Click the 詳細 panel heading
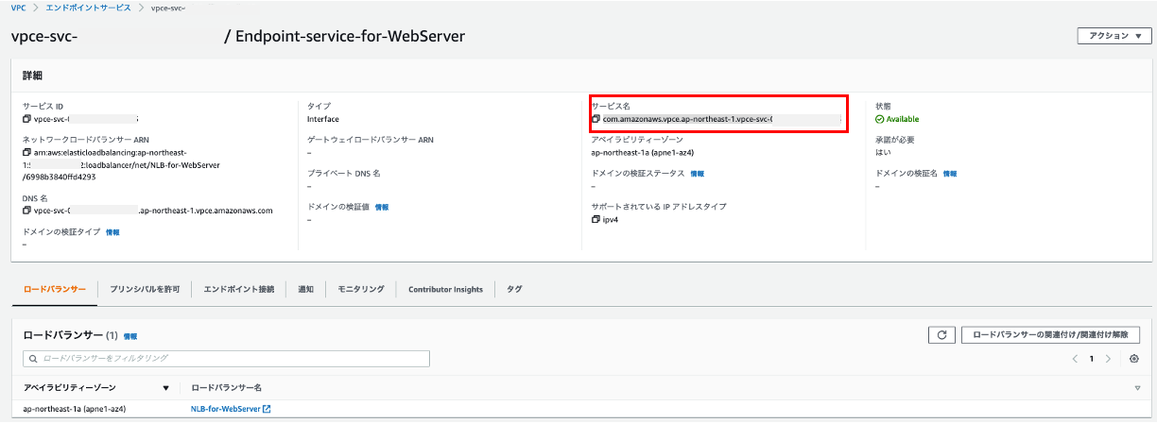Image resolution: width=1157 pixels, height=423 pixels. click(x=32, y=75)
